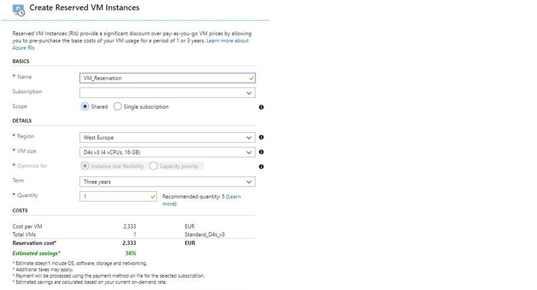Select the Shared scope radio button
537x290 pixels.
(x=85, y=107)
